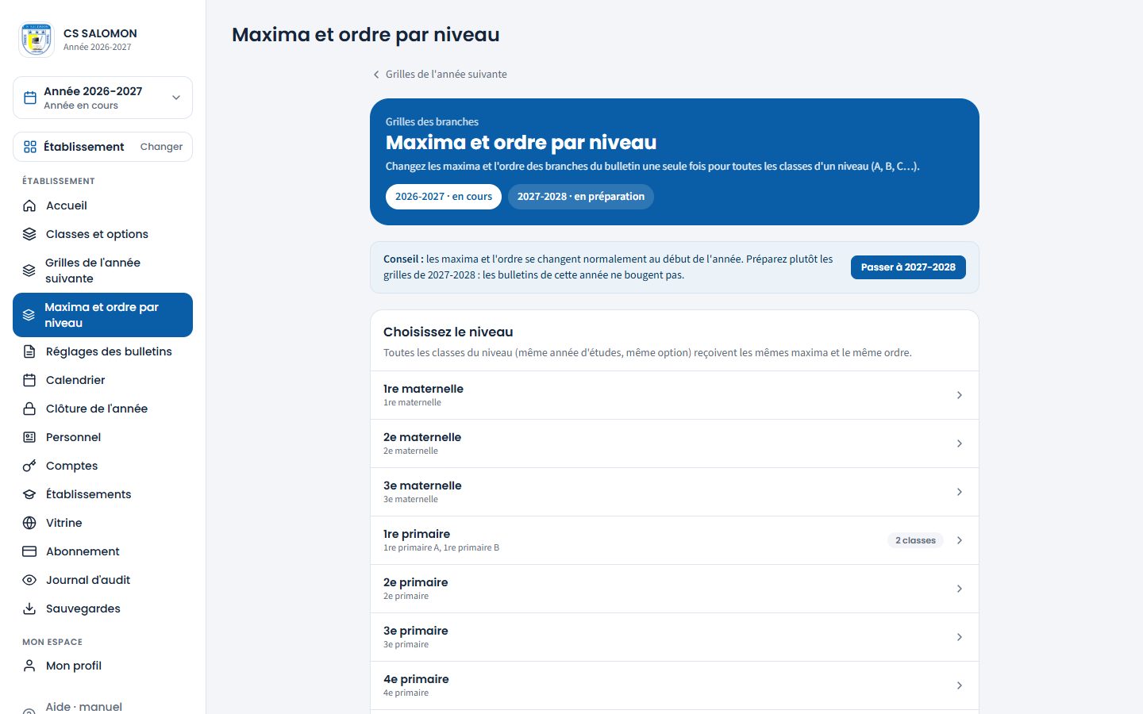Expand the 1re maternelle row chevron
The image size is (1143, 714).
point(960,395)
